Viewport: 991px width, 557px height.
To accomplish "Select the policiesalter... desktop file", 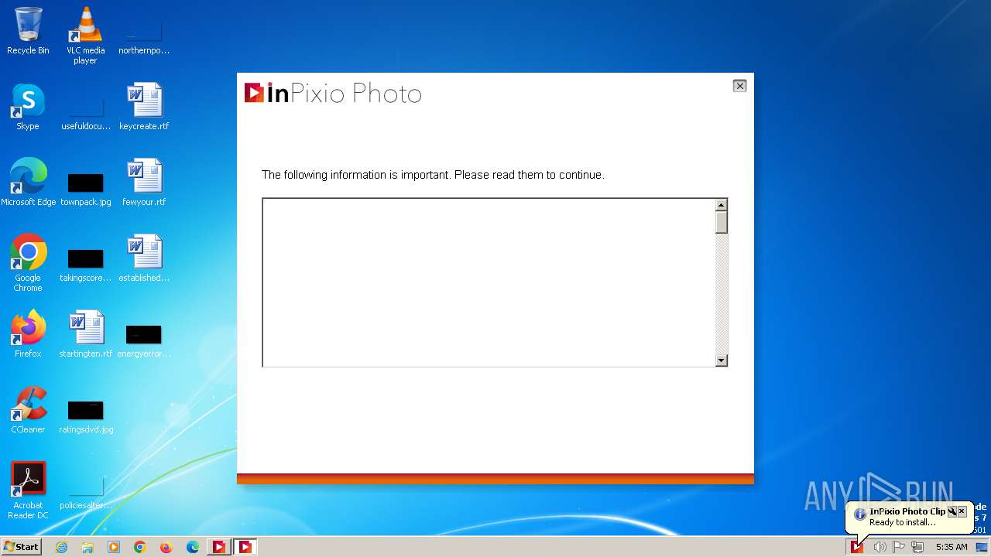I will coord(85,494).
